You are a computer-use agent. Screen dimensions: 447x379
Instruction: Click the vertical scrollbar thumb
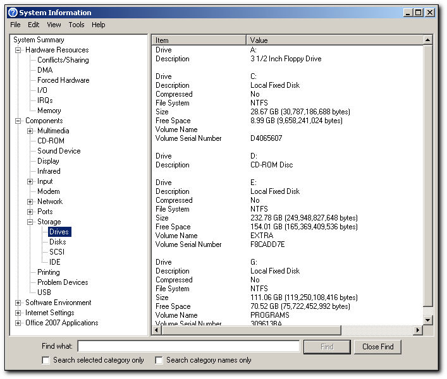coord(427,176)
